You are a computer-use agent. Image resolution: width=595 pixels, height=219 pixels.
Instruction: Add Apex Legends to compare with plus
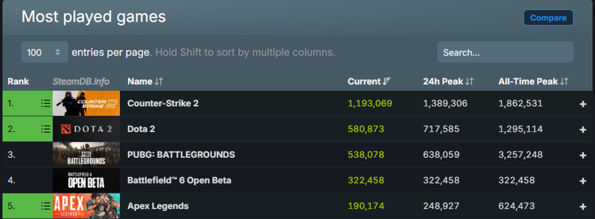point(583,207)
